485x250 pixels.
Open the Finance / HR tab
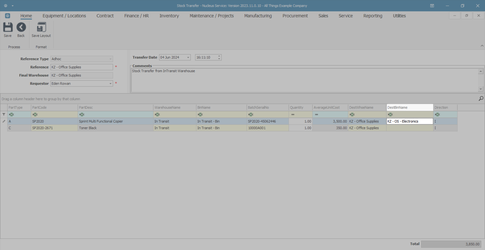136,16
